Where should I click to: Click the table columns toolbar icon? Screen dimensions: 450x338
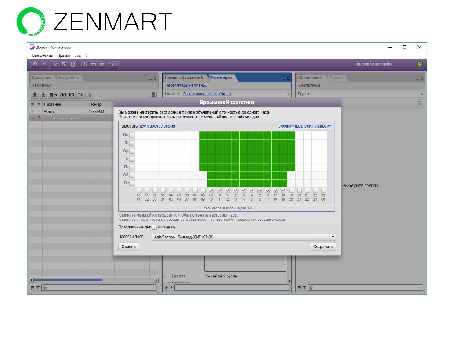[102, 65]
